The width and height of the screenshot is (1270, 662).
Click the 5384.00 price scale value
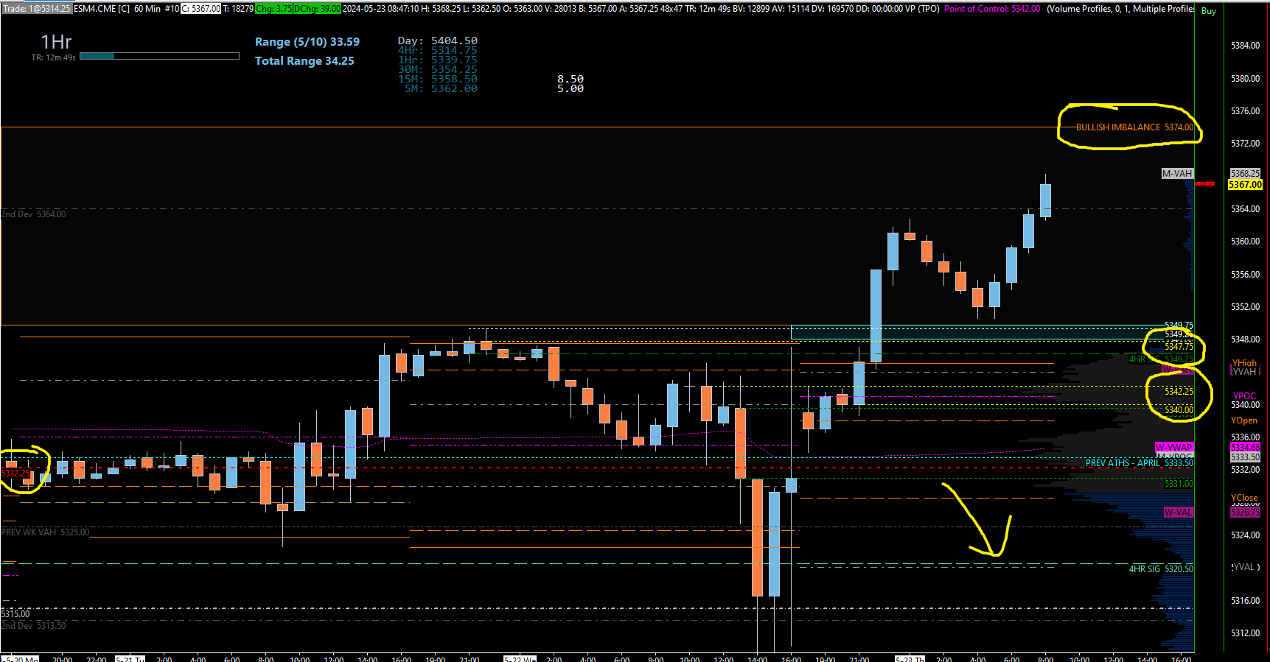tap(1245, 46)
